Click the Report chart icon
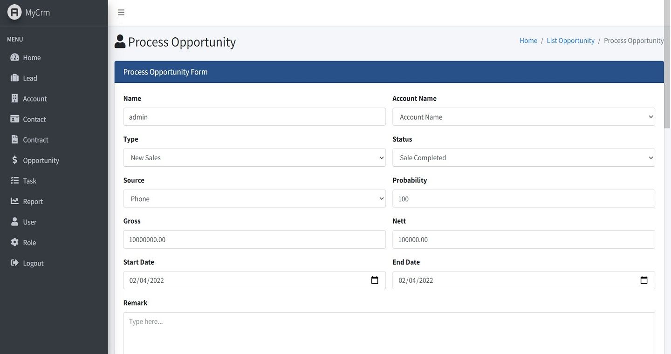671x354 pixels. [x=15, y=201]
